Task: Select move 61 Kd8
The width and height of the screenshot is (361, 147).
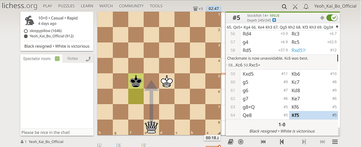Action: coord(313,91)
